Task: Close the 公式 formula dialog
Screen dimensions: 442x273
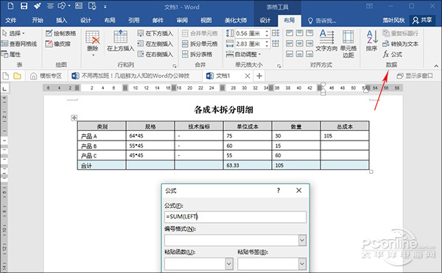Action: 299,191
